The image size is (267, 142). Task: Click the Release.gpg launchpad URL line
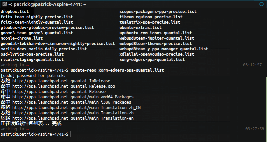point(58,86)
